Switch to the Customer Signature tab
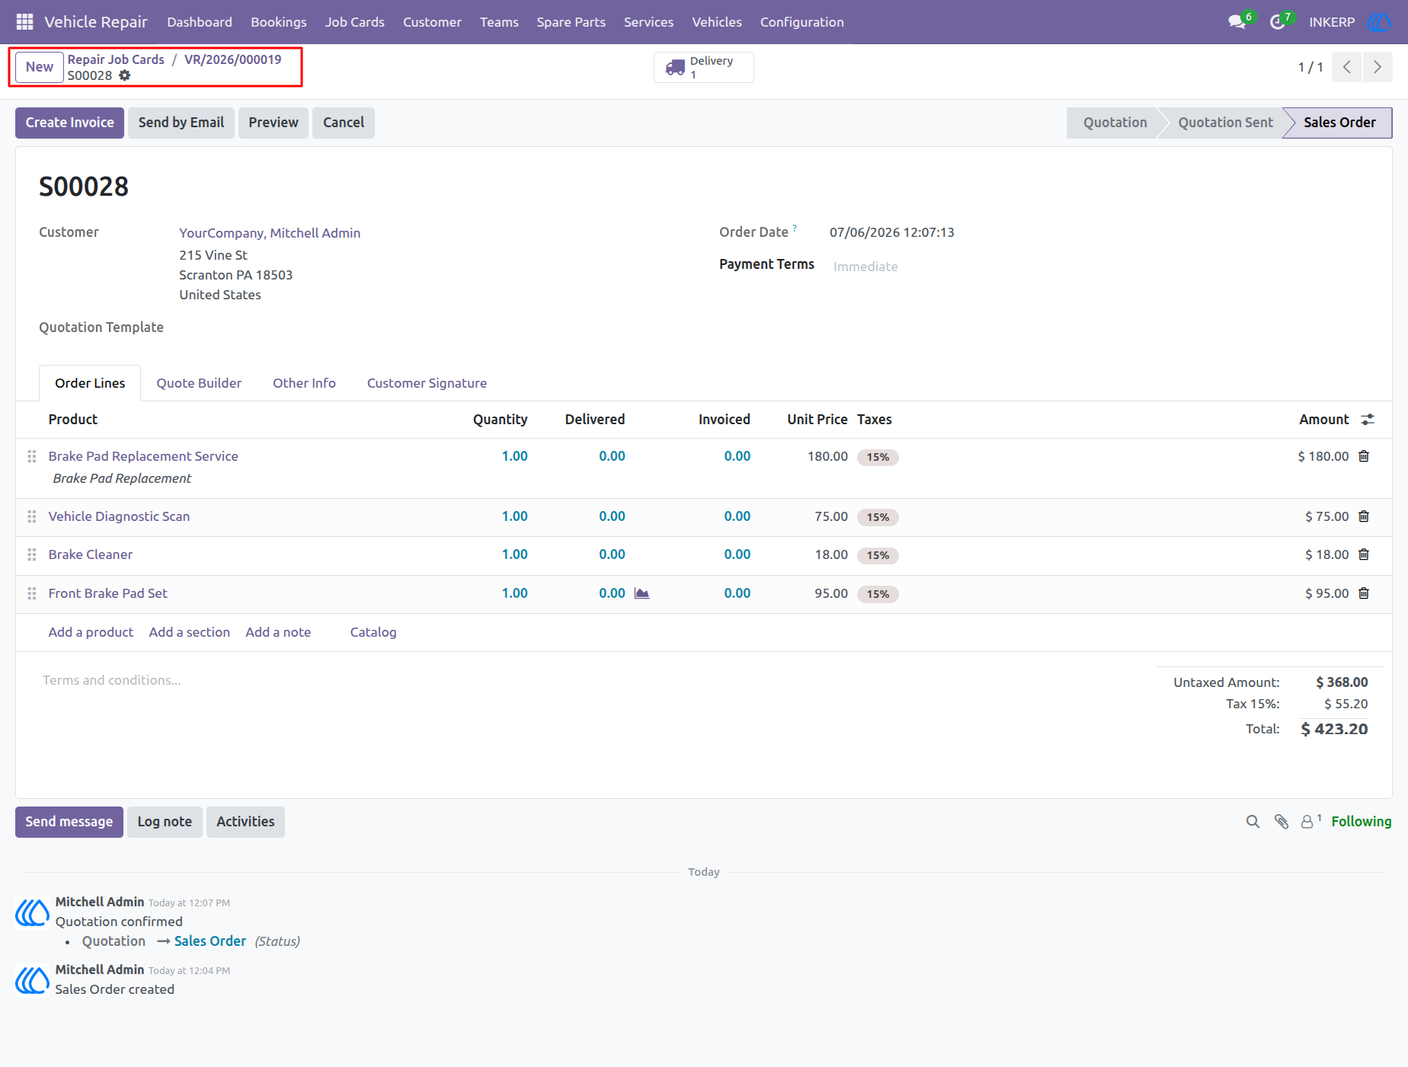This screenshot has width=1408, height=1067. pyautogui.click(x=427, y=383)
